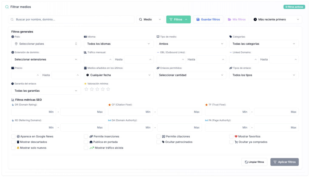The image size is (311, 177).
Task: Click the Guardar filtros button
Action: (x=208, y=19)
